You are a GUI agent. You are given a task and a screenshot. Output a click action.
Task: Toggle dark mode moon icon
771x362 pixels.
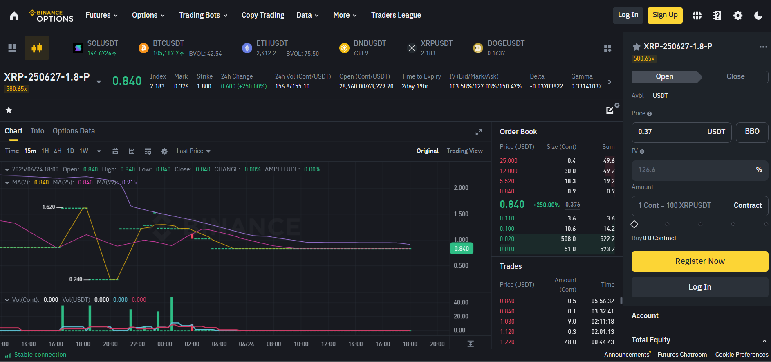[758, 16]
